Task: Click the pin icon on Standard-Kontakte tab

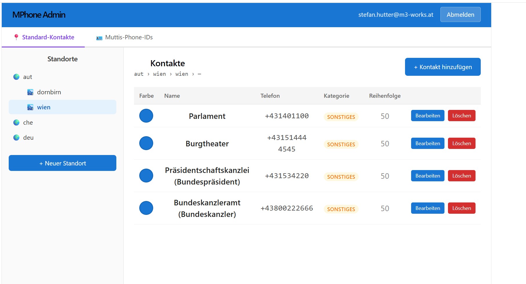Action: point(16,37)
